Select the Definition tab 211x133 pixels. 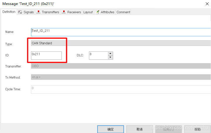(9, 12)
